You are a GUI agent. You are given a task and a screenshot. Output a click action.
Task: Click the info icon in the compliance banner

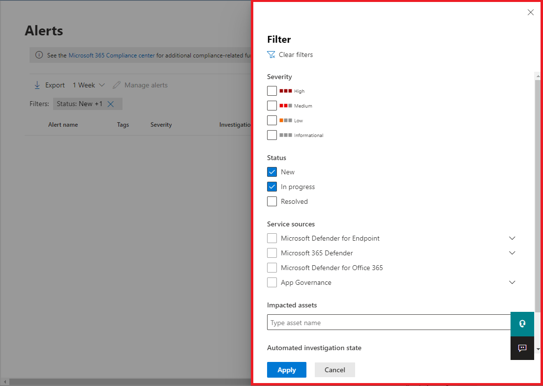pyautogui.click(x=39, y=55)
